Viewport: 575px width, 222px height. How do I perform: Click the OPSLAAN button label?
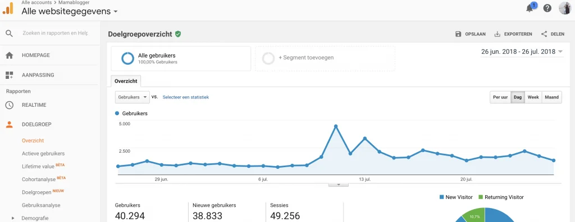point(475,34)
